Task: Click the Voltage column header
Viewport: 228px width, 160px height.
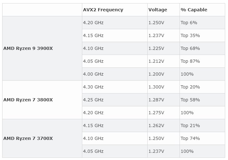Action: (158, 10)
